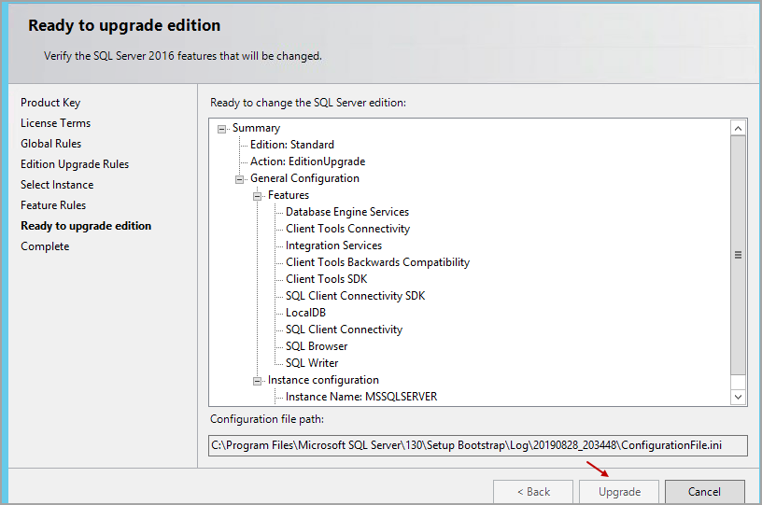
Task: Click the 'Ready to upgrade edition' page heading
Action: coord(124,25)
